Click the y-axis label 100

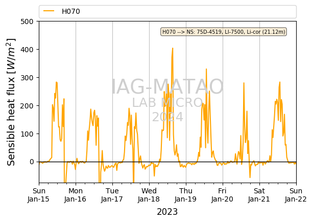(27, 134)
